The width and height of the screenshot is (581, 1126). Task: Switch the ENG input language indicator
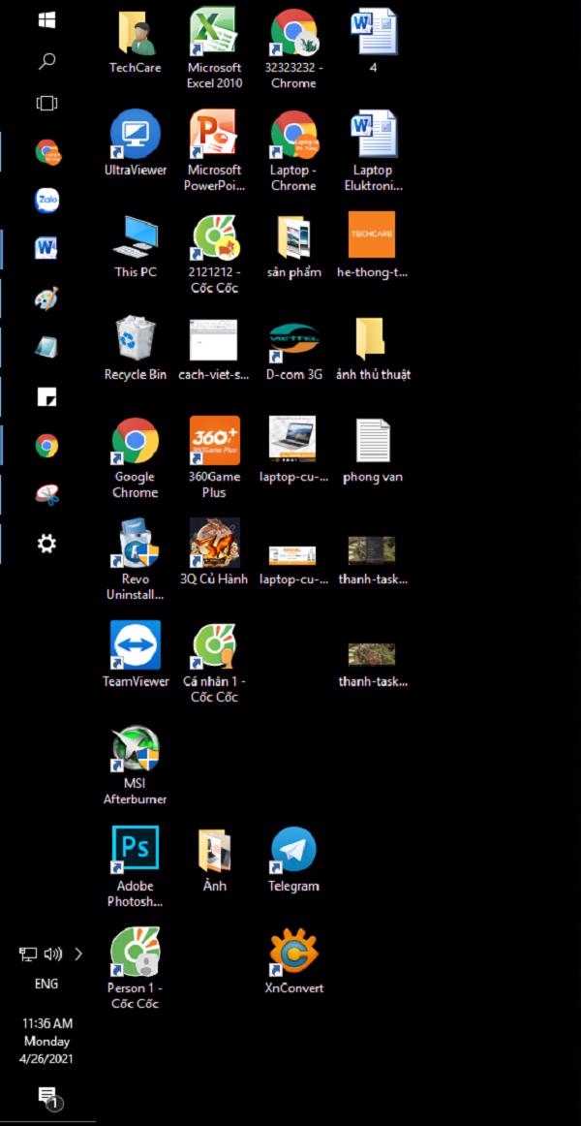(46, 984)
